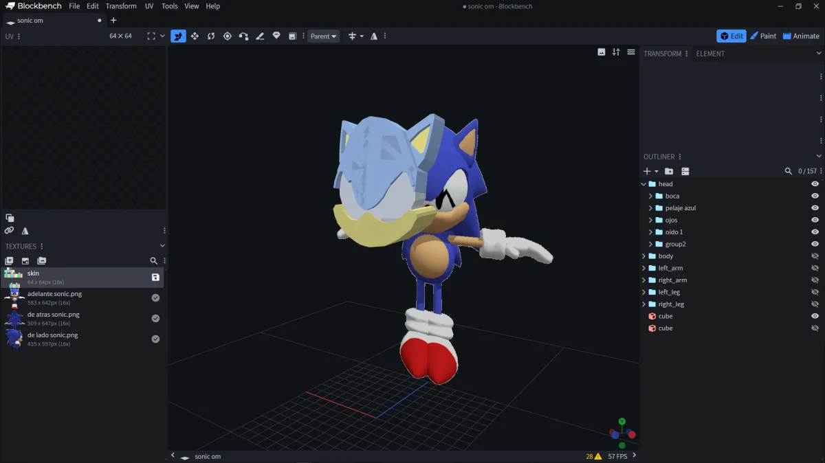
Task: Show the hidden right_leg group
Action: 815,304
